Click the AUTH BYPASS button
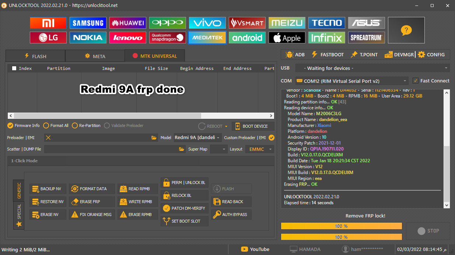This screenshot has height=255, width=455. tap(231, 215)
